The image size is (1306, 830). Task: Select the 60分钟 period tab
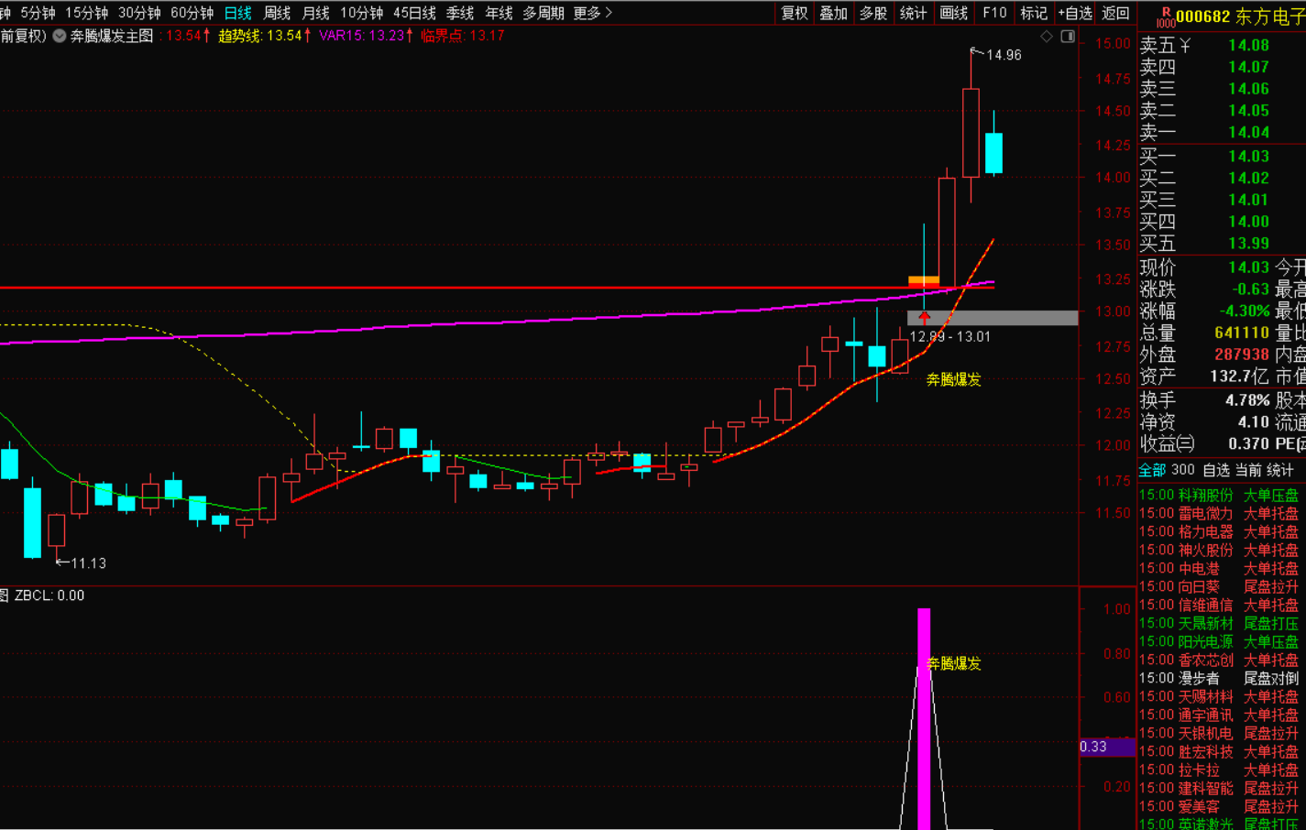click(x=192, y=13)
